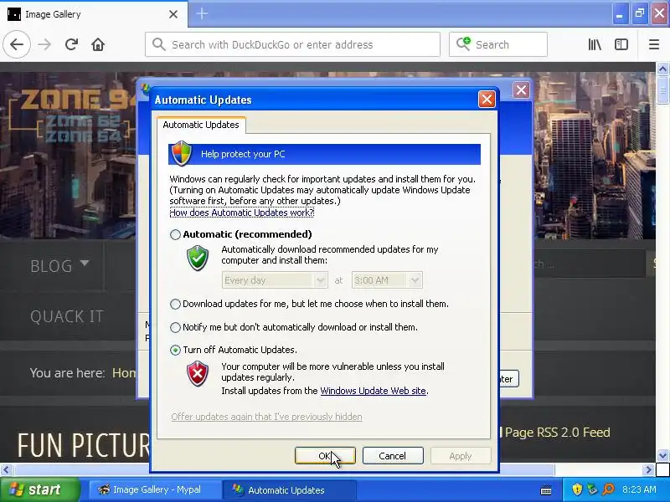Click the horizontal scrollbar right arrow
The height and width of the screenshot is (502, 670).
(x=648, y=470)
